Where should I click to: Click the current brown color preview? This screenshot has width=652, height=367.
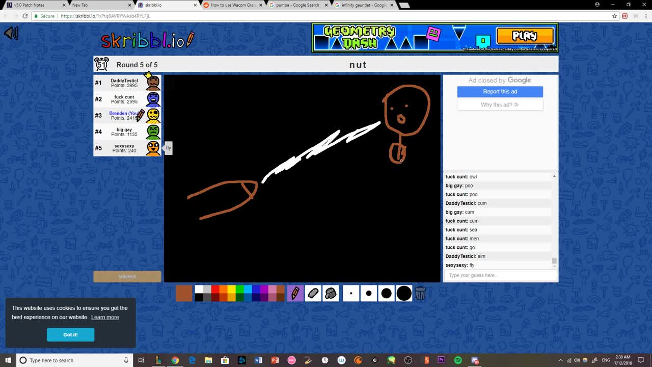184,293
